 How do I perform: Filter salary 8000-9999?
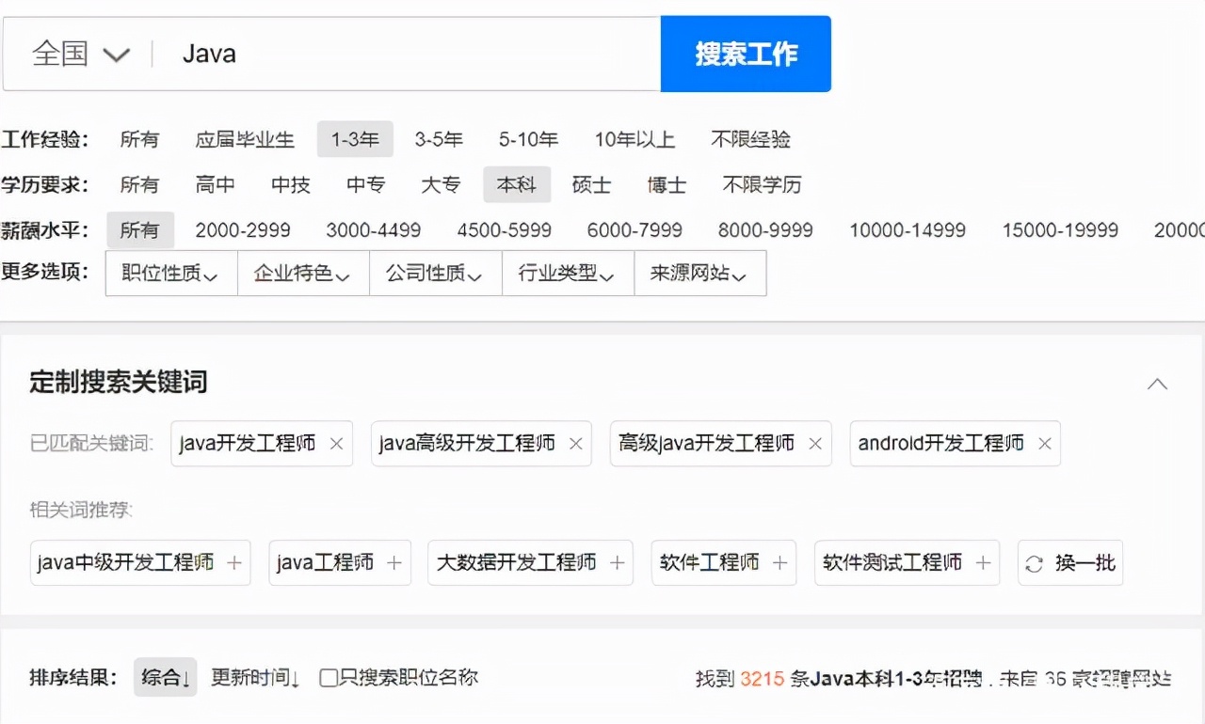765,229
